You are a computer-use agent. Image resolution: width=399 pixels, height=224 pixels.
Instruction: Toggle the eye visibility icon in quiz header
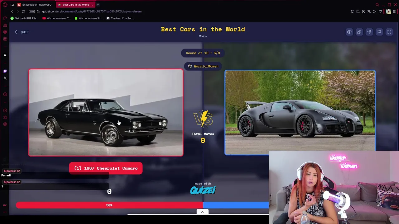click(x=349, y=32)
